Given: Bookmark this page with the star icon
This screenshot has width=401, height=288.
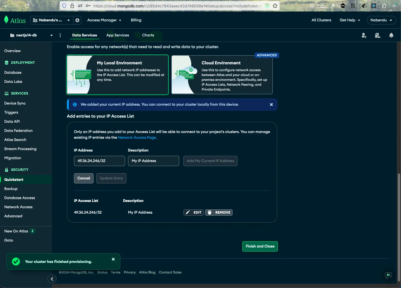Looking at the screenshot, I should [275, 6].
